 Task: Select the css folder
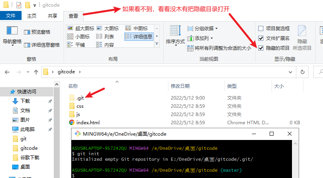click(x=80, y=106)
